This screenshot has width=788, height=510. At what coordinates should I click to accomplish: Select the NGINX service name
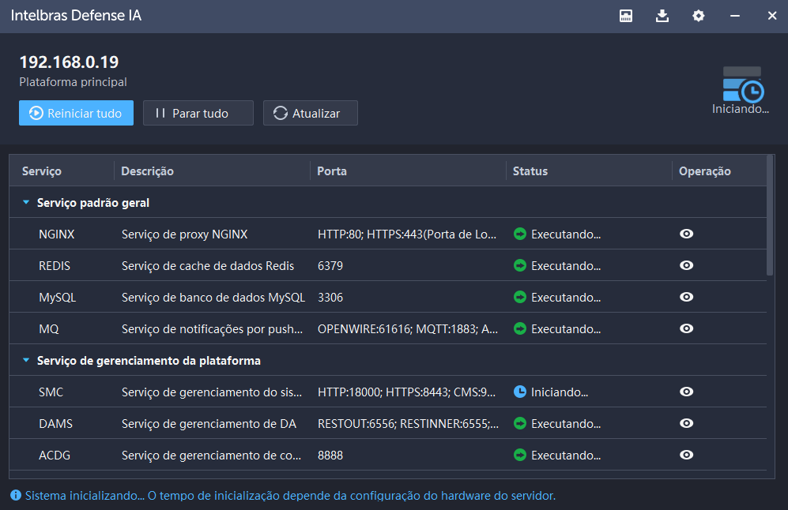(x=57, y=234)
